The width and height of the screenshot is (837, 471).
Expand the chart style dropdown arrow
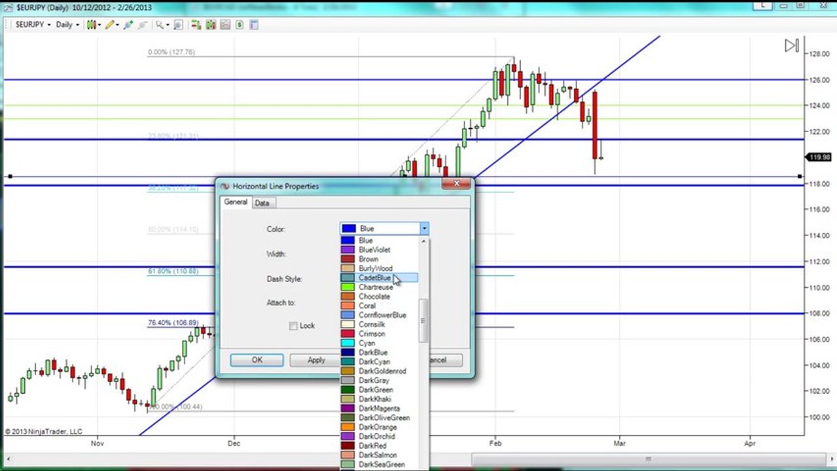(99, 25)
